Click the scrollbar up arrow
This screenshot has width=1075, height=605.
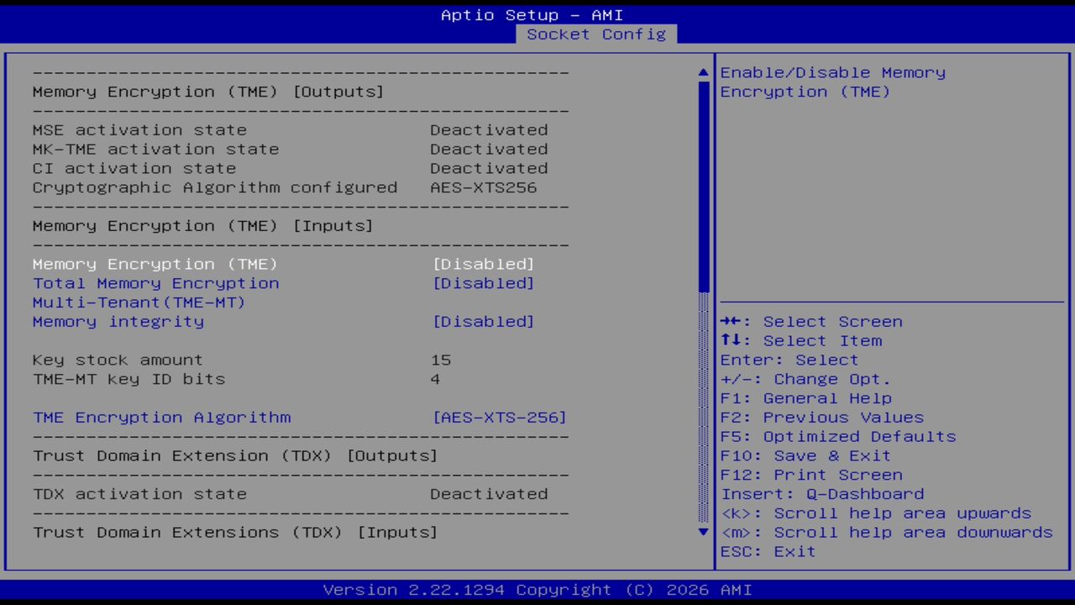[x=702, y=72]
